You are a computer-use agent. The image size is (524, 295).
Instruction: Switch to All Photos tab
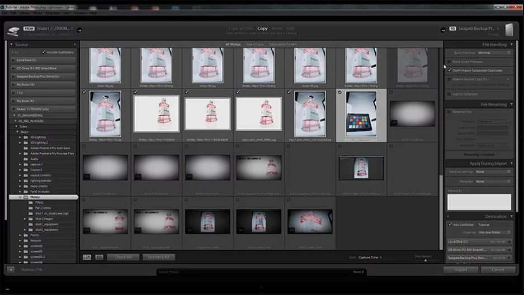click(x=233, y=44)
